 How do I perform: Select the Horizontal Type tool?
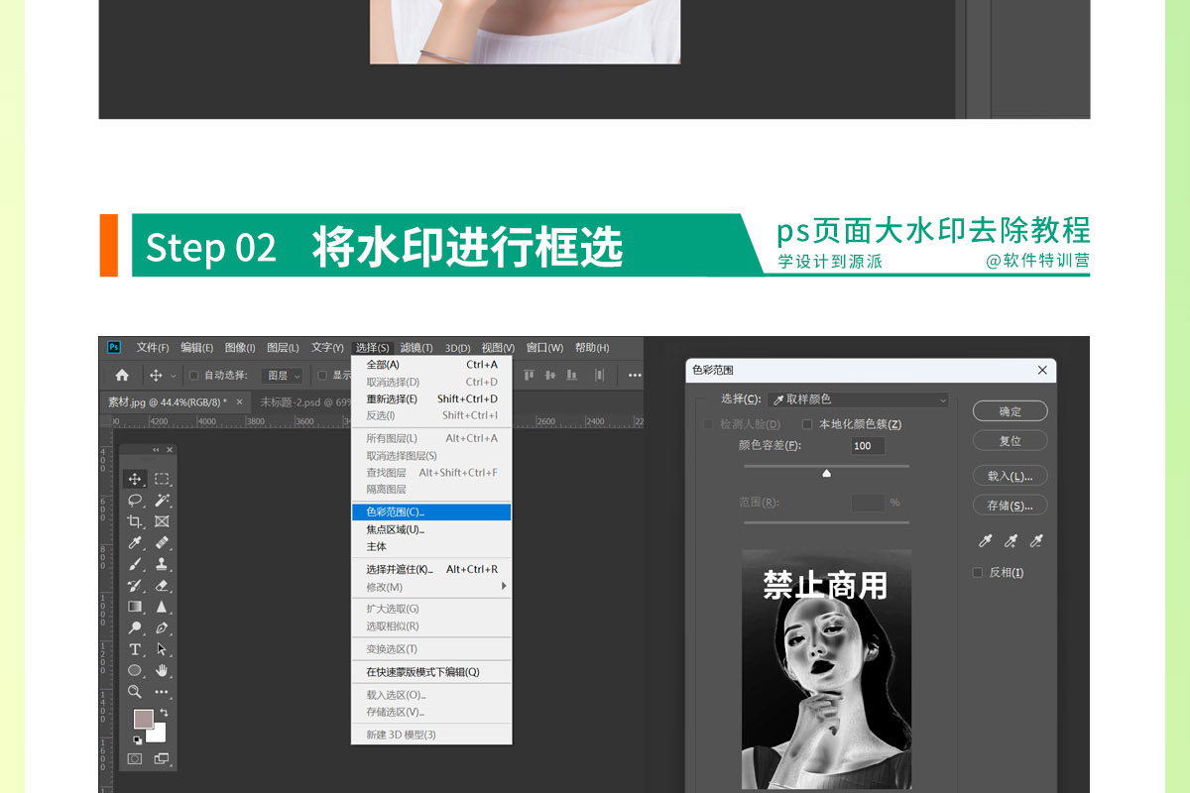tap(135, 649)
